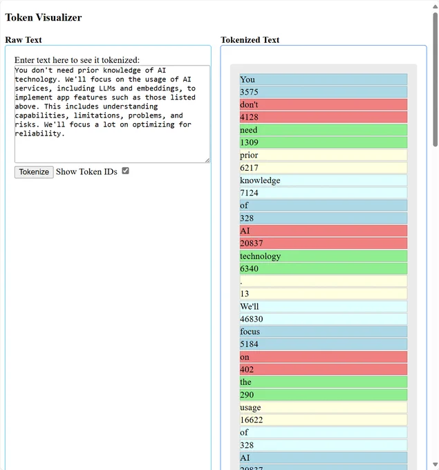
Task: Select the red "don't" token
Action: coord(324,104)
